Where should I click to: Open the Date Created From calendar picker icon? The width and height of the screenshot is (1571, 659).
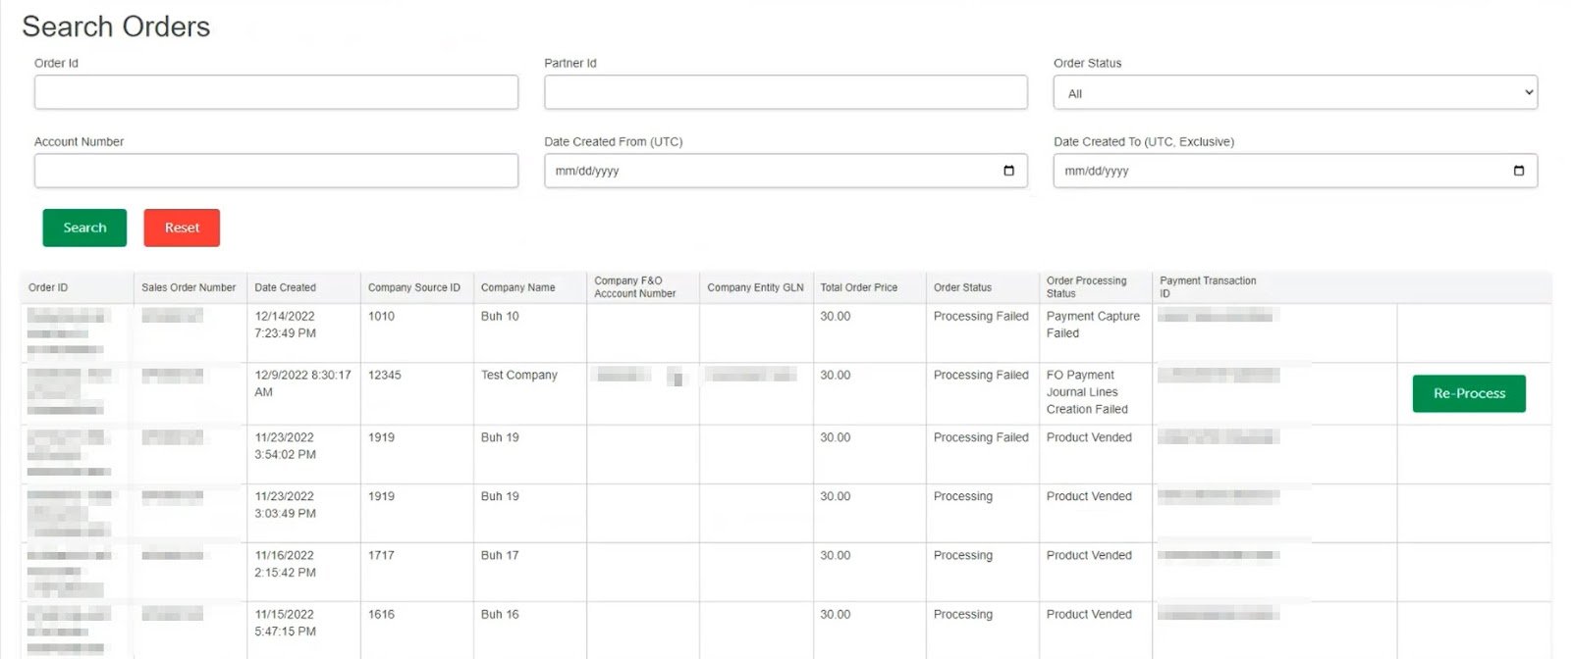[x=1008, y=171]
